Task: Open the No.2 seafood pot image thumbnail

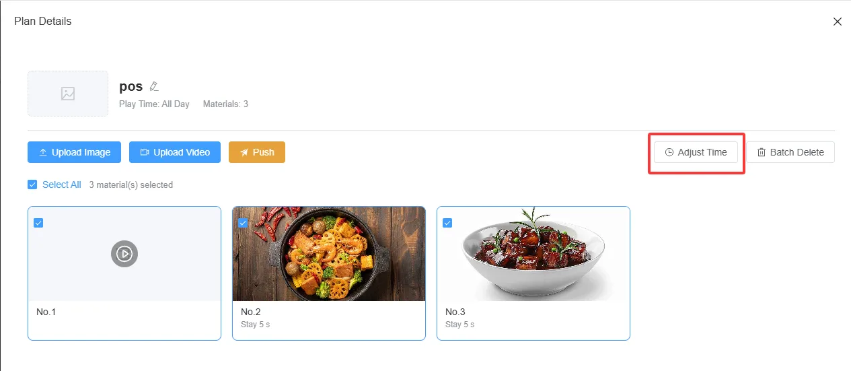Action: click(329, 254)
